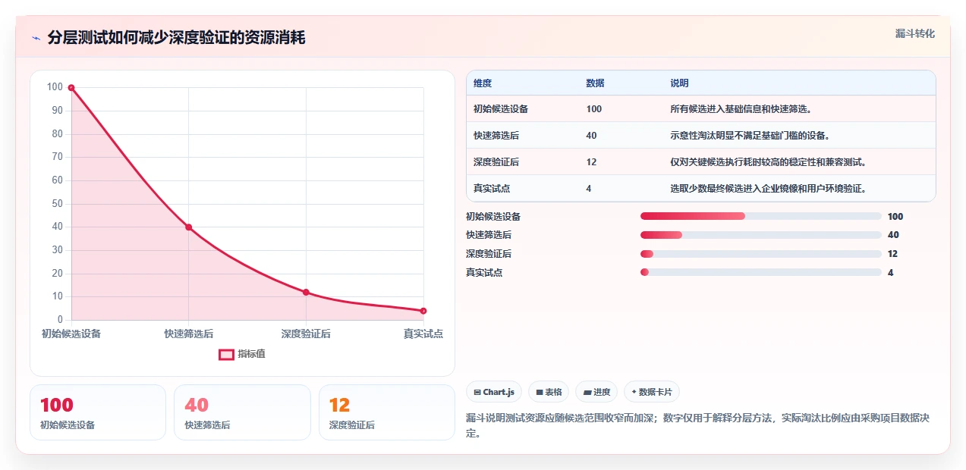Click the 初始候选设备 label in the progress list
Viewport: 966px width, 470px height.
493,216
